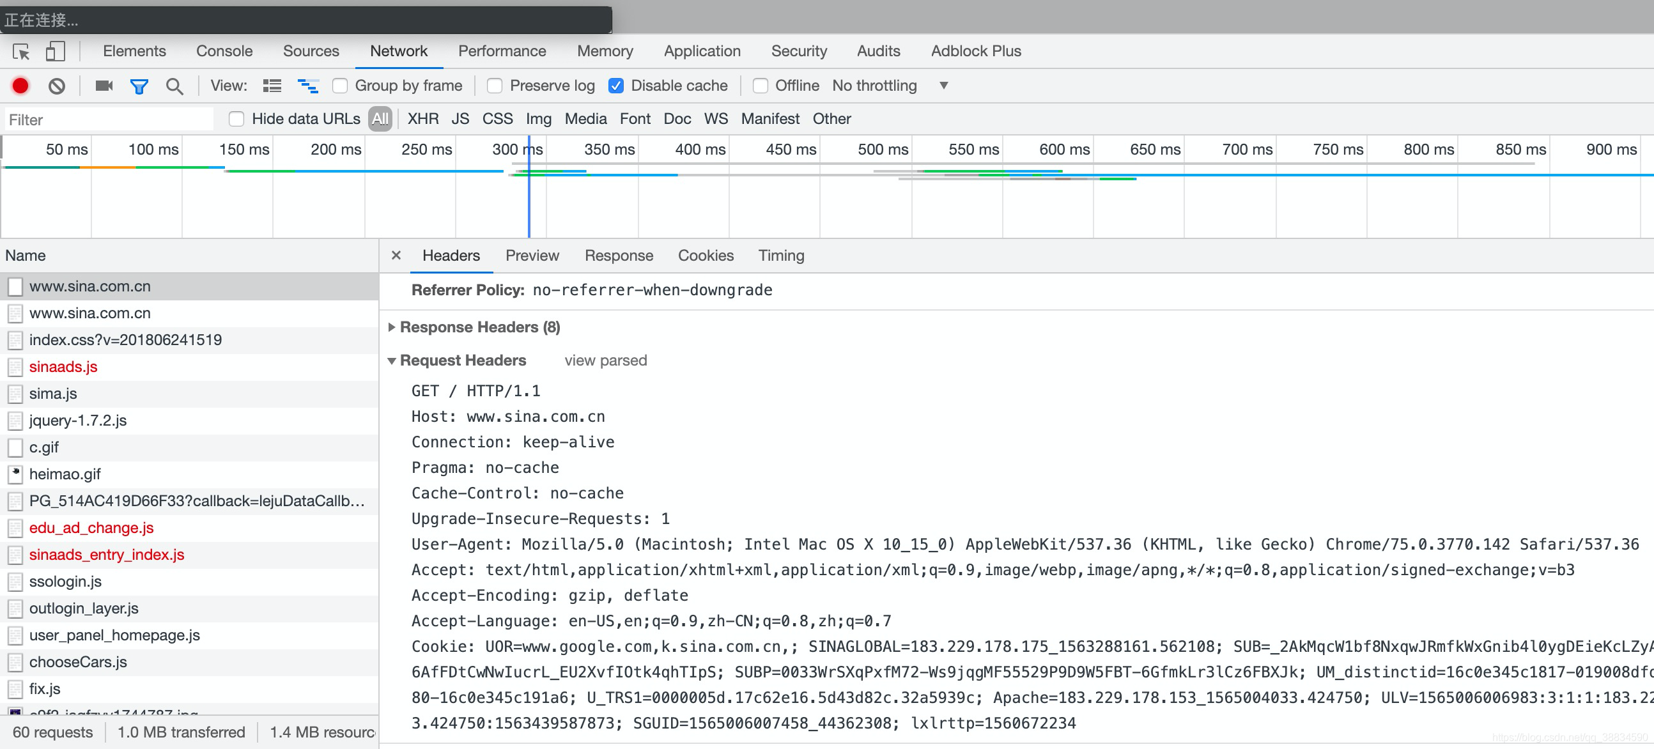
Task: Switch to the Security tab
Action: pos(799,51)
